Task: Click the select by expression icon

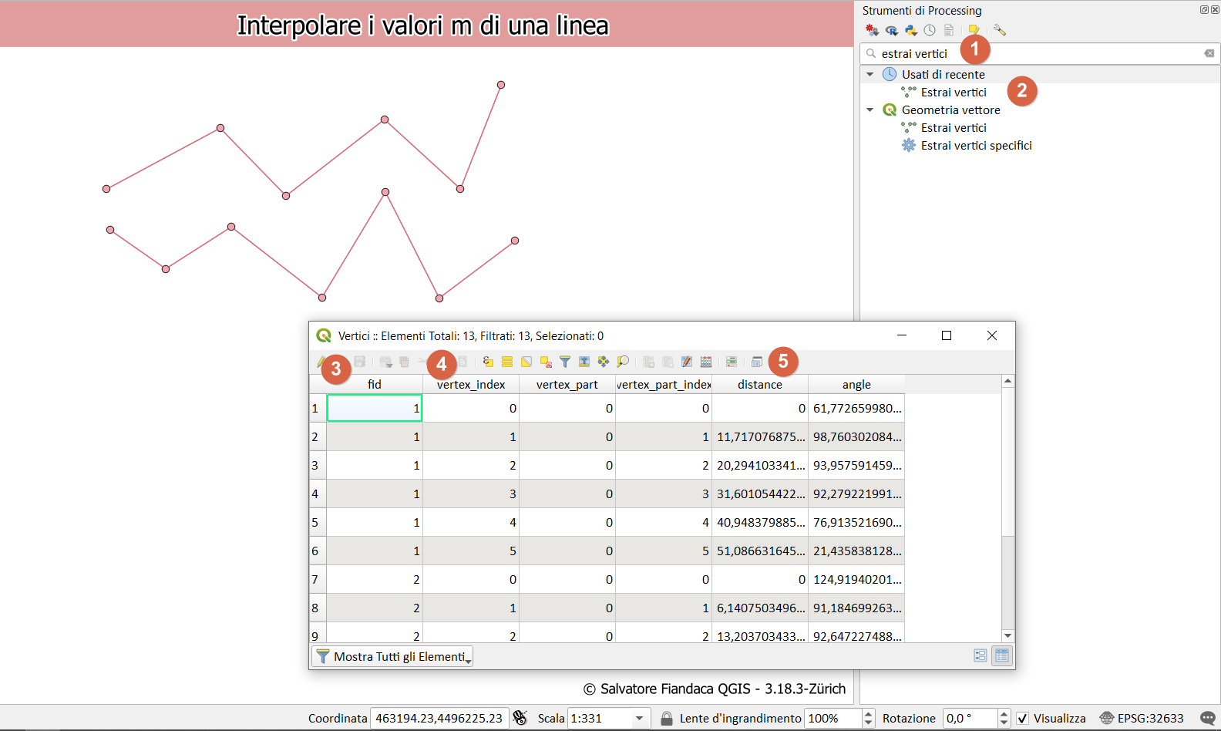Action: pos(488,362)
